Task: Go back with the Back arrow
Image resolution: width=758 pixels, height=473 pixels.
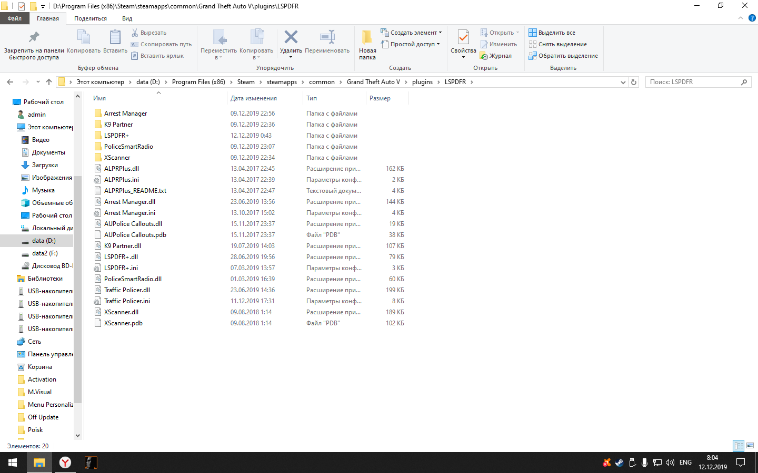Action: click(10, 82)
